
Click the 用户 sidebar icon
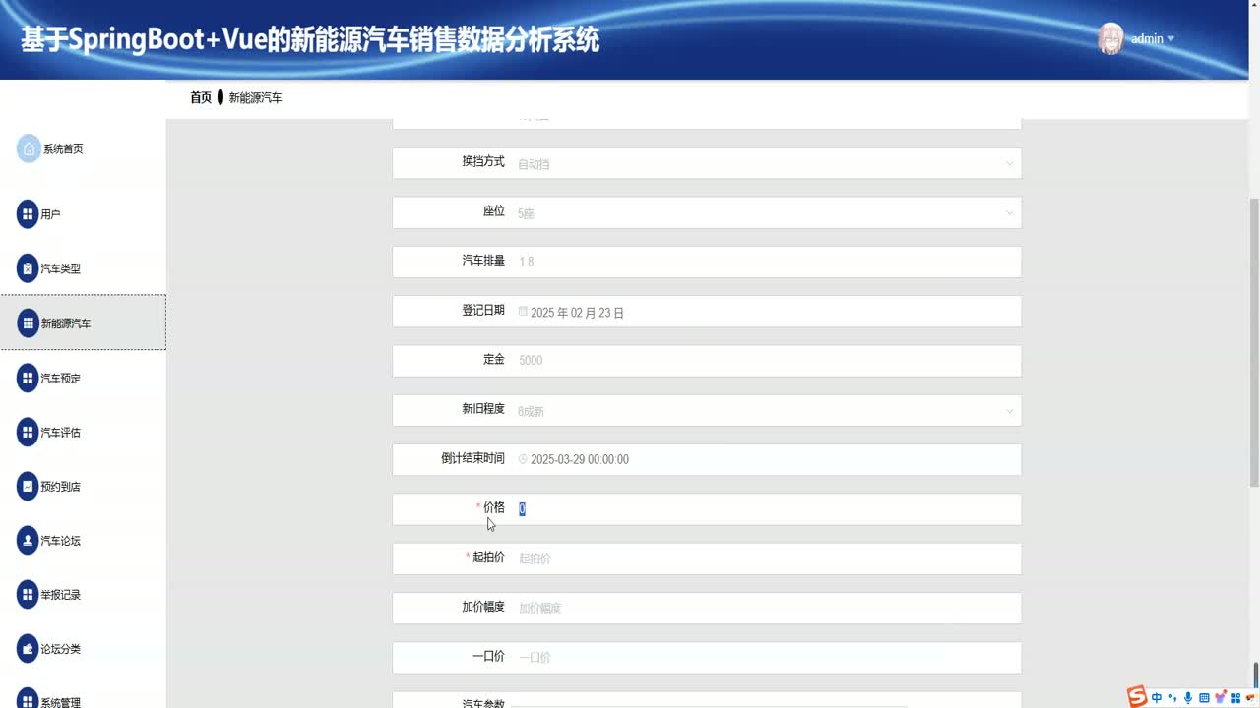[28, 214]
